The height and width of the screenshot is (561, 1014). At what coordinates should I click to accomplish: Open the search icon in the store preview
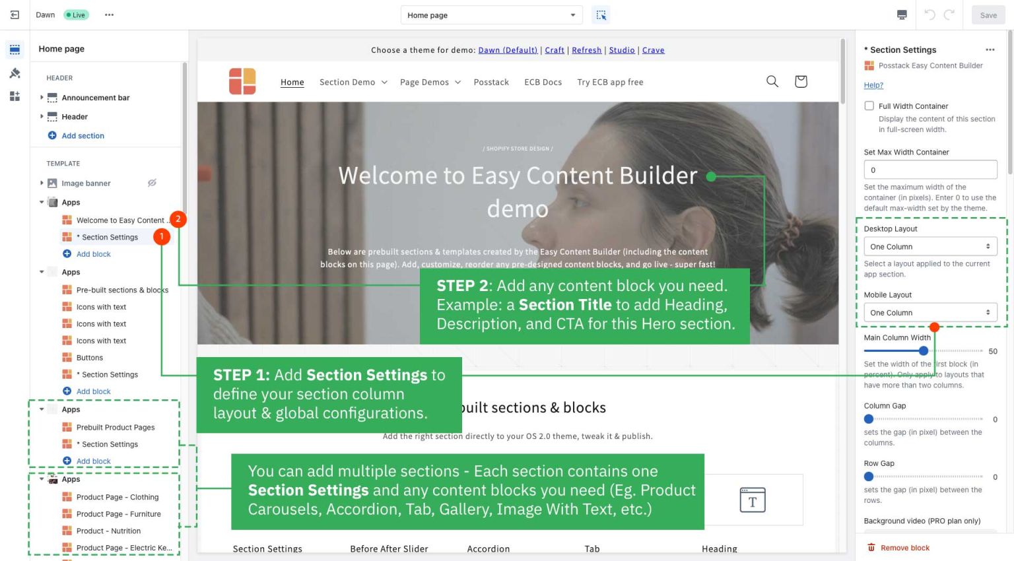pos(772,81)
